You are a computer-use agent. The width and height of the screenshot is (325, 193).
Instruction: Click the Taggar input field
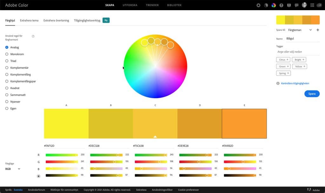(x=298, y=52)
